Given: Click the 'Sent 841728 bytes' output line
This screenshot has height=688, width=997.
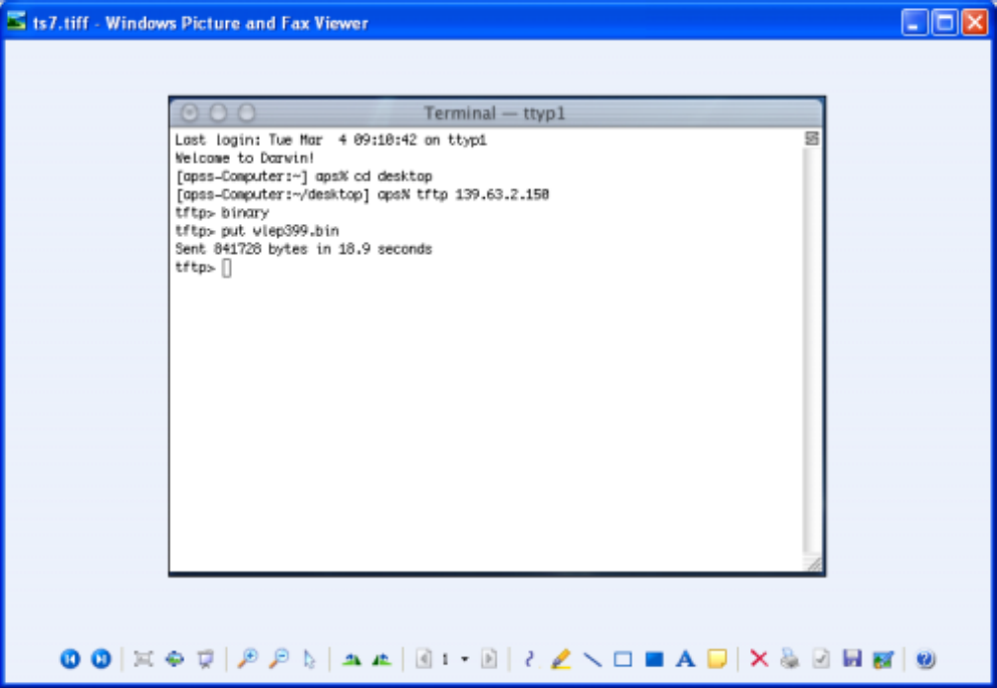Looking at the screenshot, I should pos(303,249).
